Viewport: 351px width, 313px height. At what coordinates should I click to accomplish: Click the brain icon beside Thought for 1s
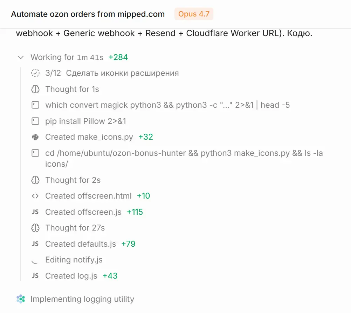point(35,89)
